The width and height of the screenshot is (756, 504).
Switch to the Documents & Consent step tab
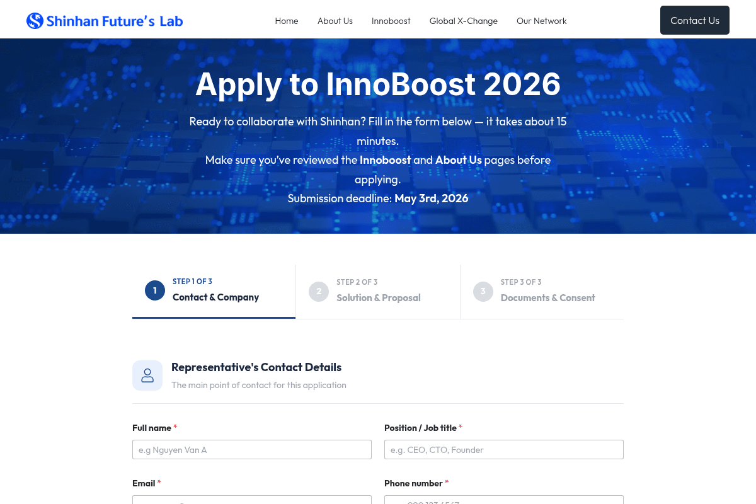[543, 291]
